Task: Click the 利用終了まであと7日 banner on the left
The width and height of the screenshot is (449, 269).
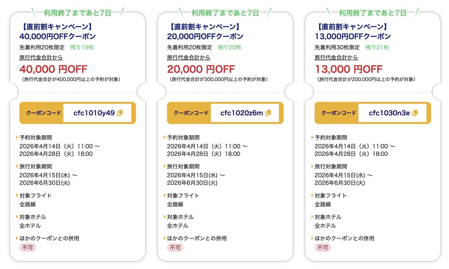Action: [77, 11]
